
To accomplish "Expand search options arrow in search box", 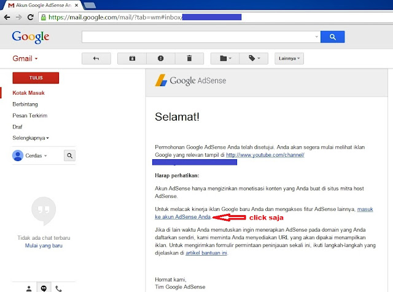I will 316,37.
